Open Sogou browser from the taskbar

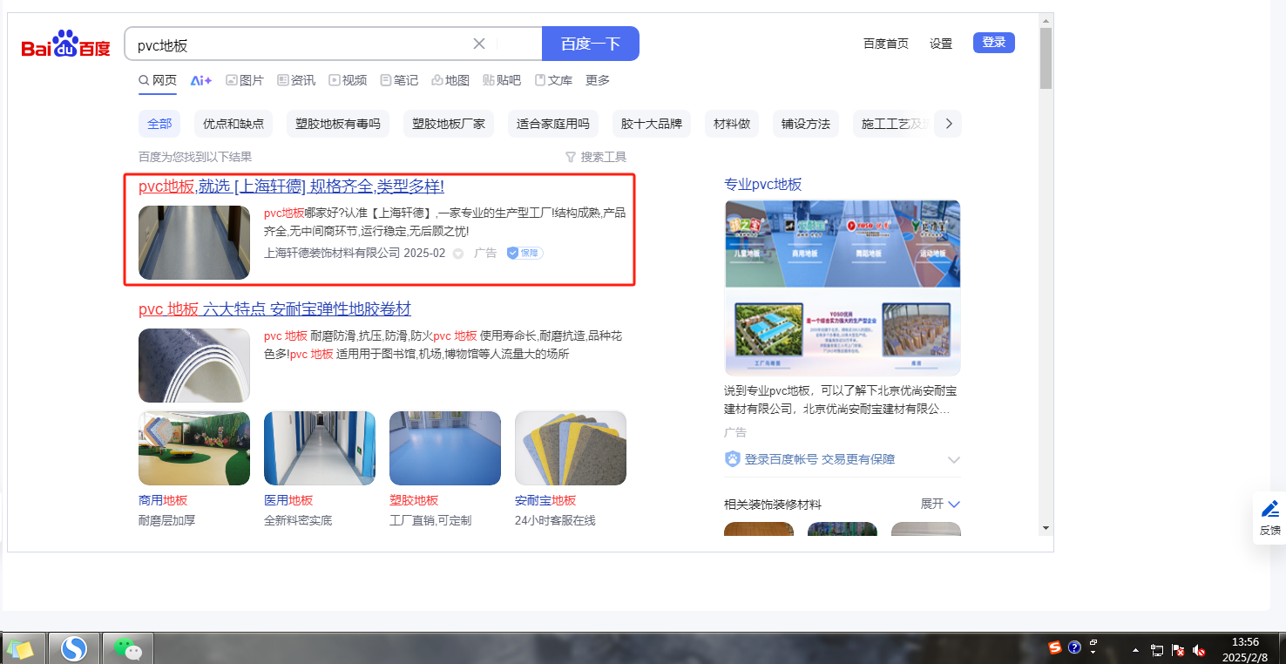coord(74,649)
